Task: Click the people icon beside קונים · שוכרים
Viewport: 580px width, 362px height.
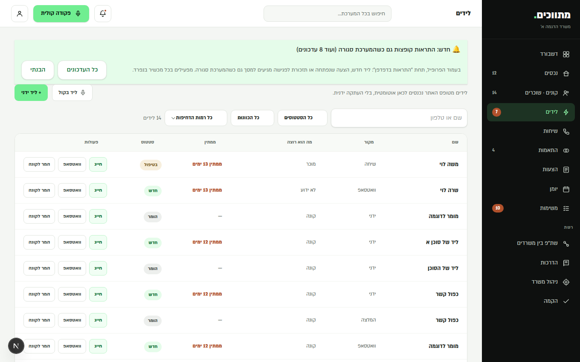Action: (x=566, y=93)
